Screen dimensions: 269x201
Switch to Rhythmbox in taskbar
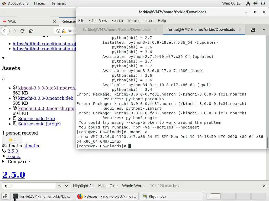[x=172, y=196]
